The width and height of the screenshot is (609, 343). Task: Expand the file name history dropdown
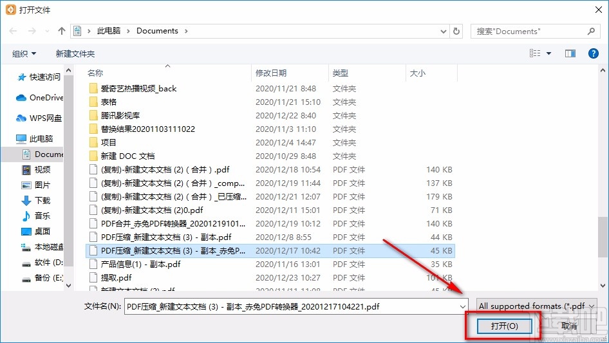click(x=463, y=306)
